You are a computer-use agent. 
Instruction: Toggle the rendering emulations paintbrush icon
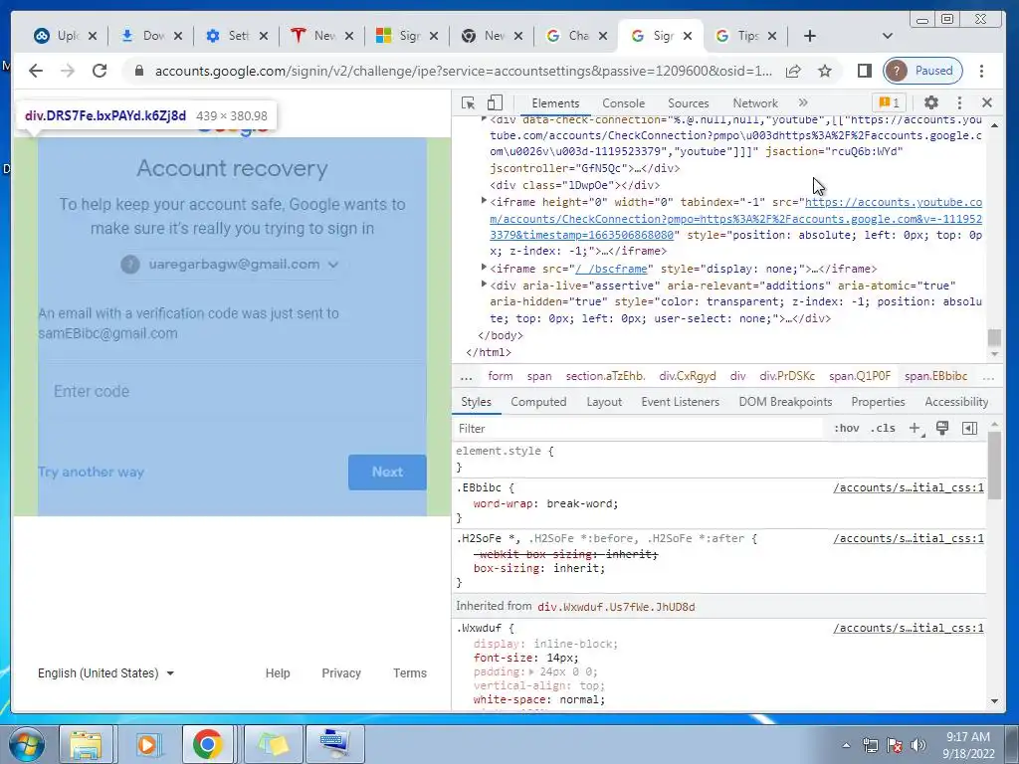[941, 428]
